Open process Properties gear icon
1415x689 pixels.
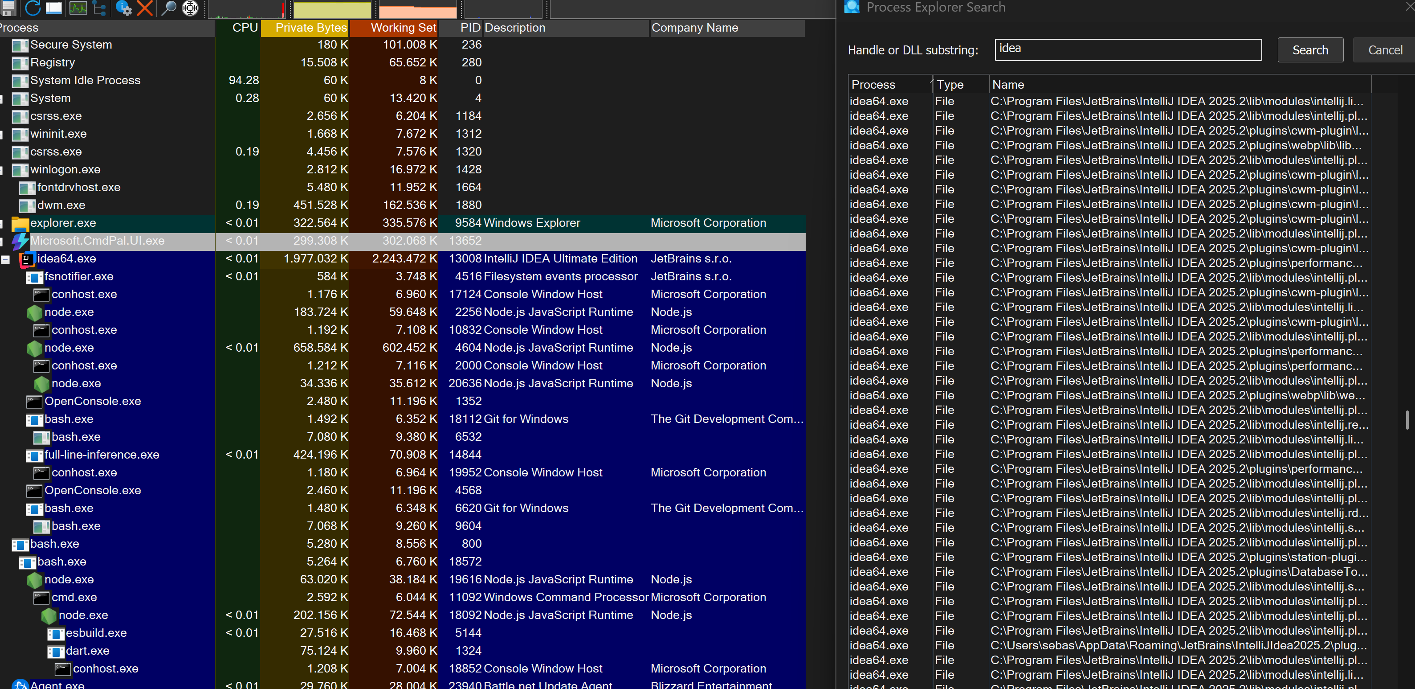124,8
